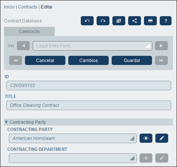Click the Guardar button
Image resolution: width=177 pixels, height=167 pixels.
(x=132, y=61)
